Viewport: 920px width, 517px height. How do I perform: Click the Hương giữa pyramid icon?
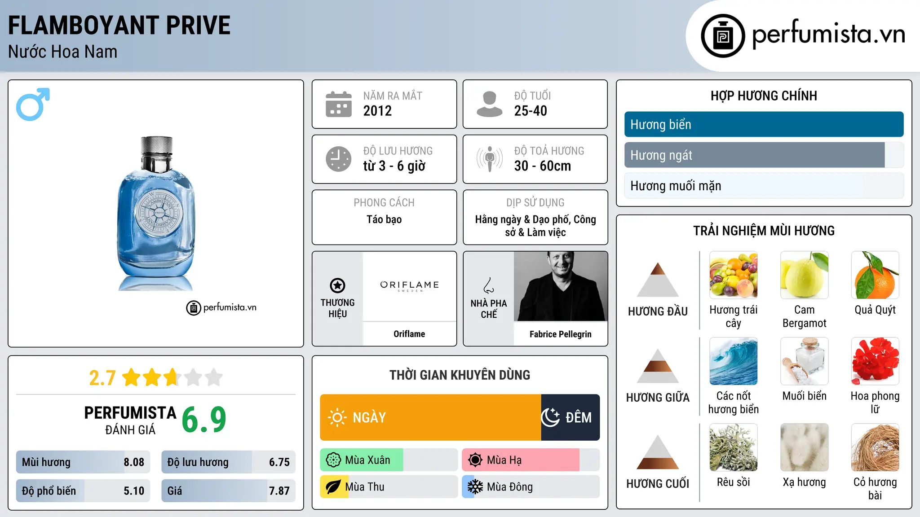coord(658,365)
